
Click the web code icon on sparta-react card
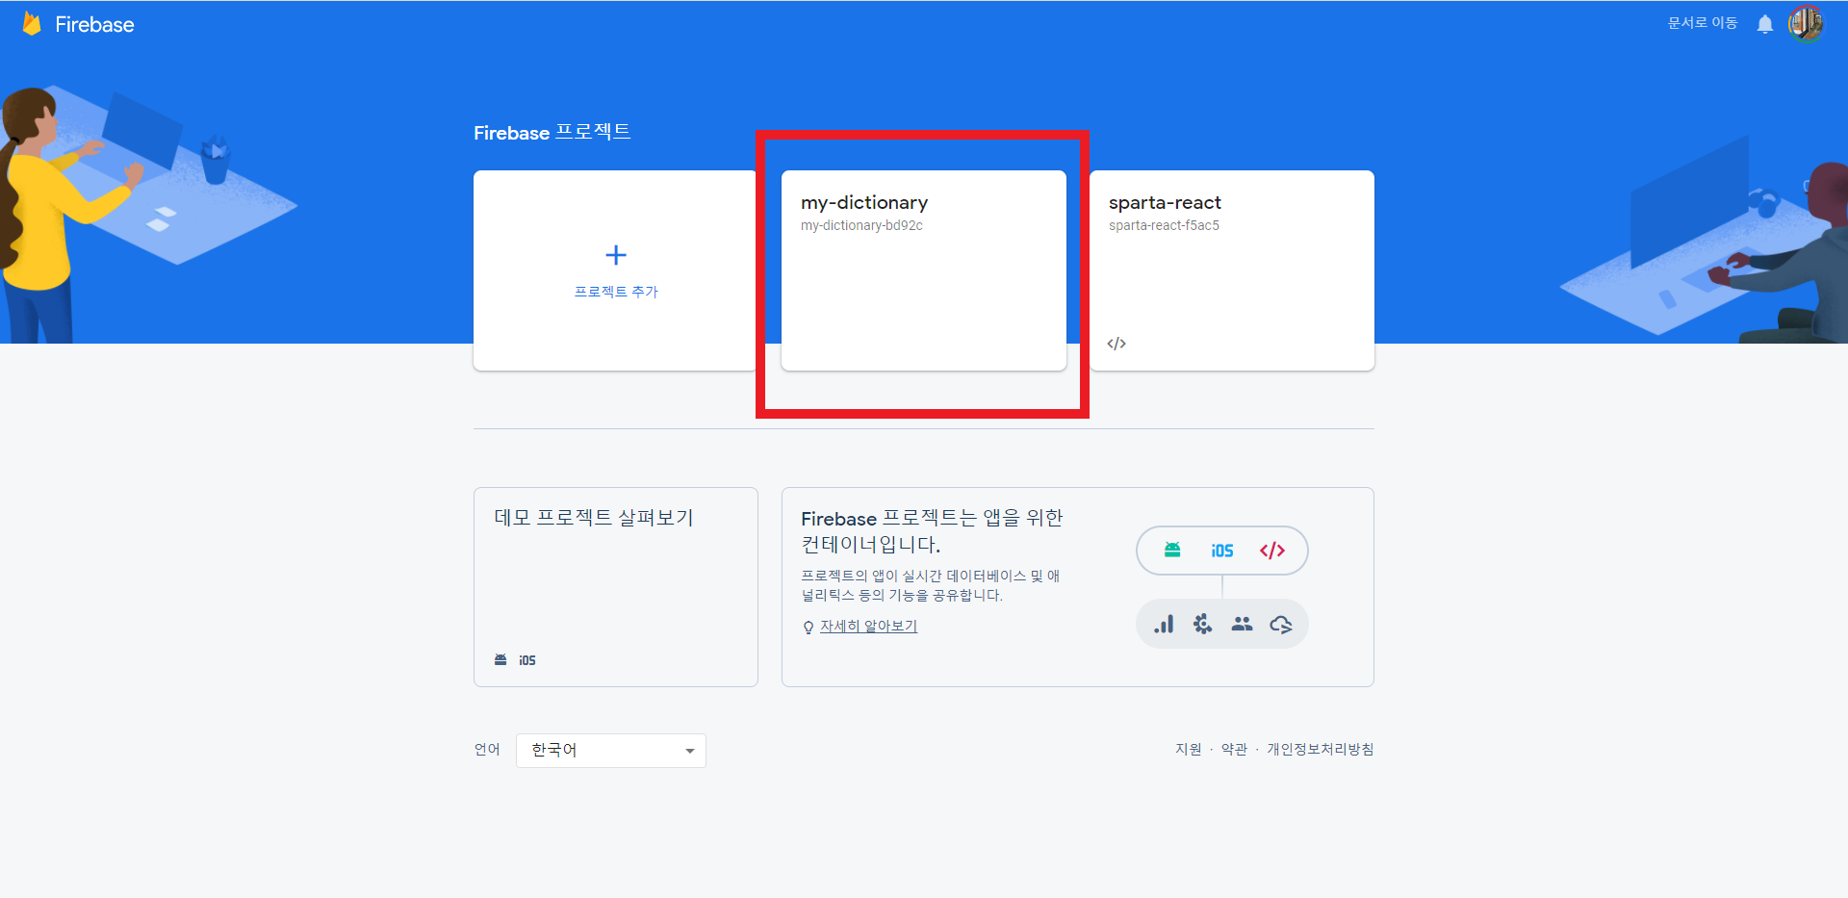(1116, 344)
